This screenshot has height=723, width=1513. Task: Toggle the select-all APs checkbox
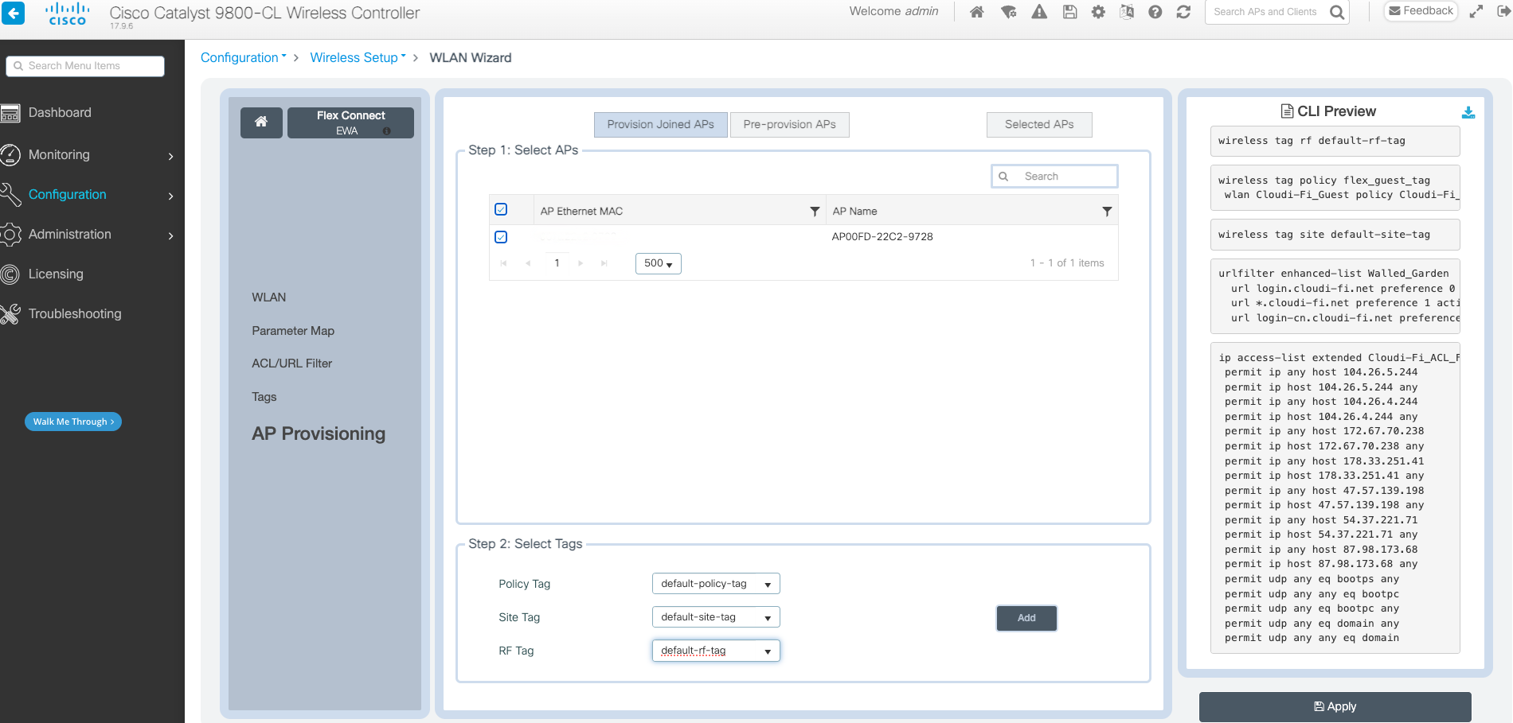(x=501, y=208)
